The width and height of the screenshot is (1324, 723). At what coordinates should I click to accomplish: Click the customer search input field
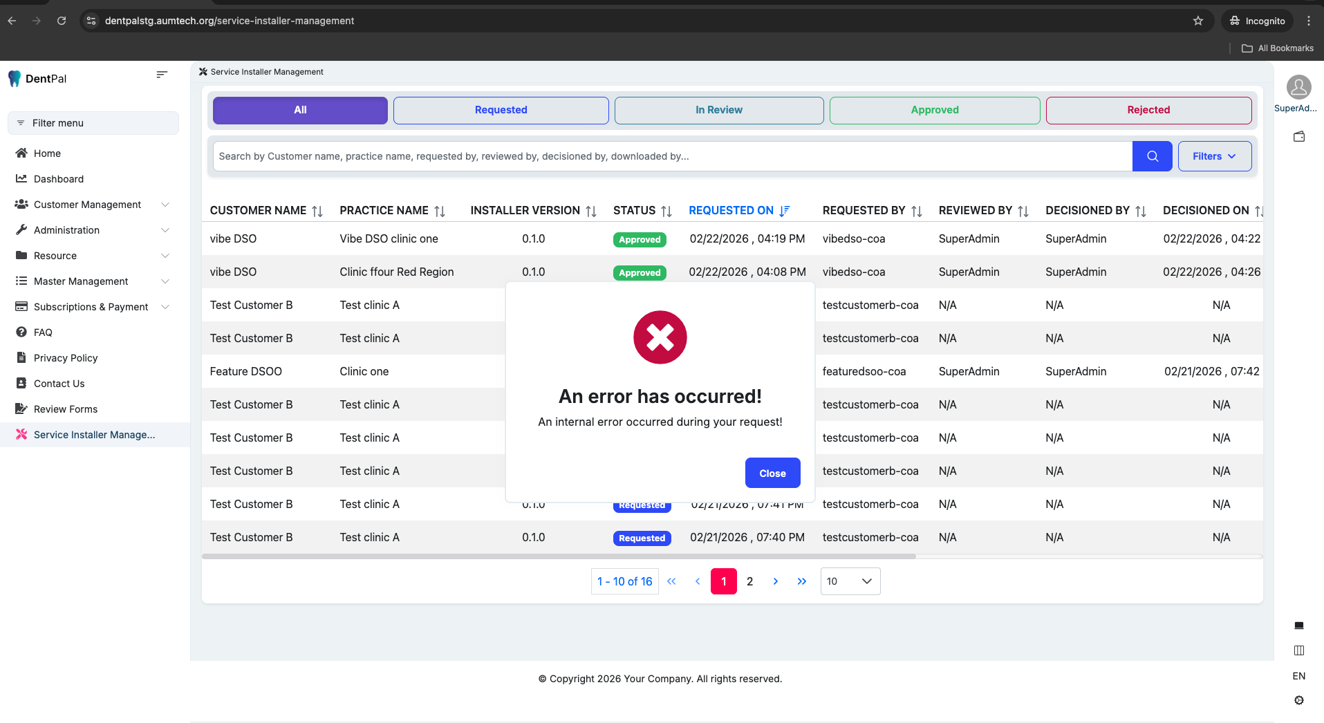(x=672, y=156)
